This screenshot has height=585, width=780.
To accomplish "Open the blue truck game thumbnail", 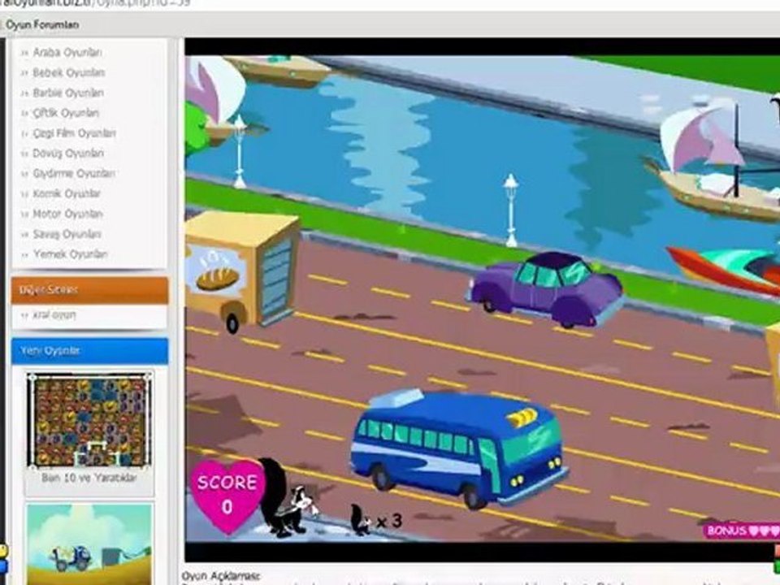I will pos(89,544).
